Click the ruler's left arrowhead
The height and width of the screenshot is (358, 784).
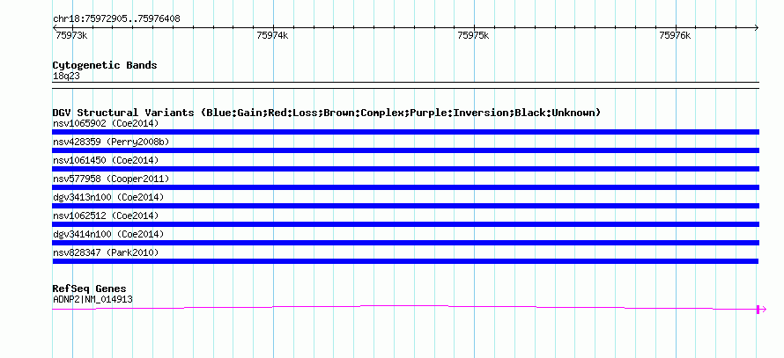click(x=55, y=27)
